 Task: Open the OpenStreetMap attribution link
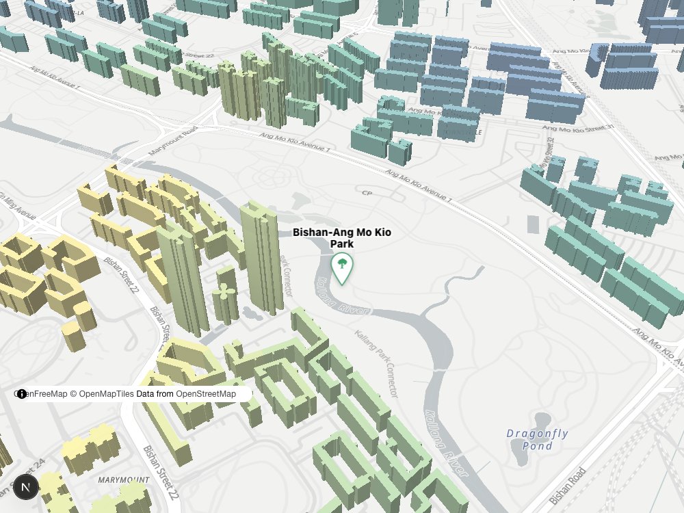coord(205,394)
